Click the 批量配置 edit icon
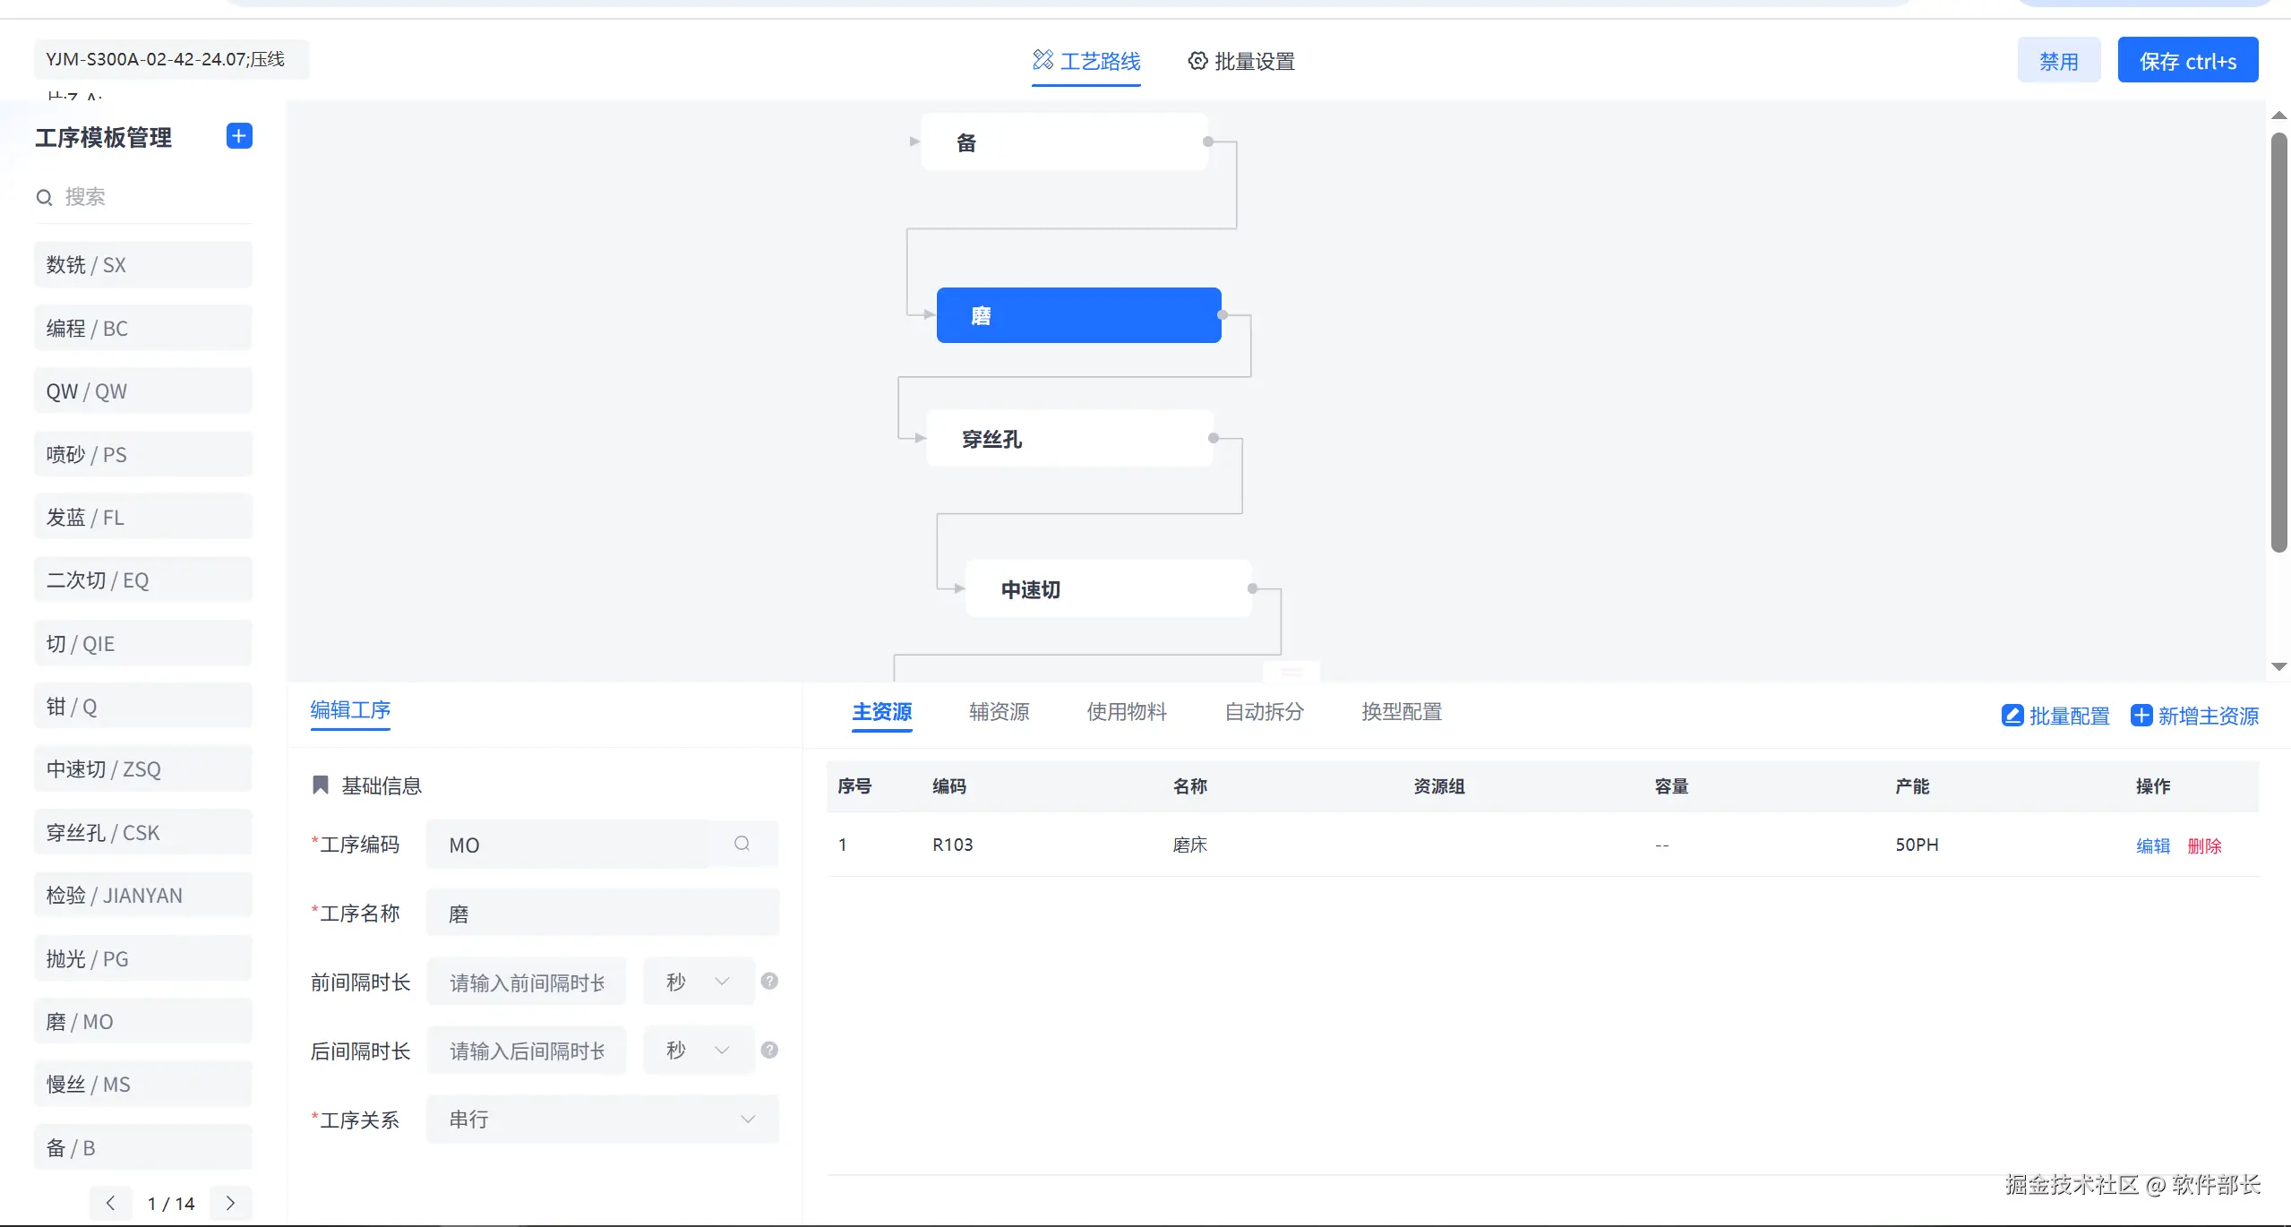The width and height of the screenshot is (2291, 1227). click(x=2012, y=716)
